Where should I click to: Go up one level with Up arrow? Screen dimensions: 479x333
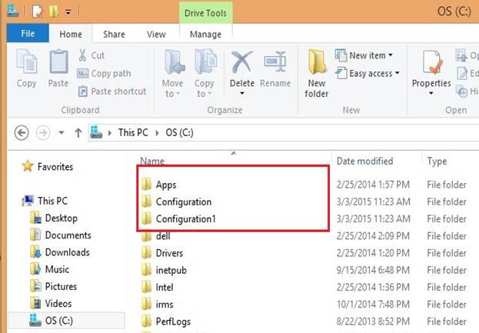[x=78, y=133]
